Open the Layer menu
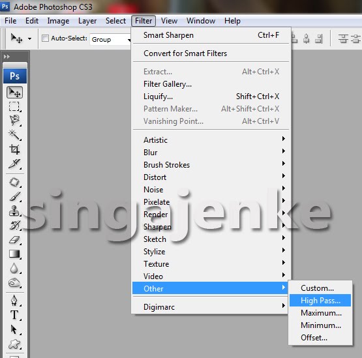Viewport: 362px width, 358px height. tap(87, 21)
